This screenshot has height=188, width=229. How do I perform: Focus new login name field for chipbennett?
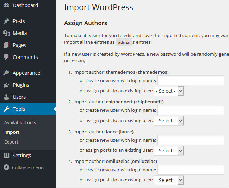pos(191,110)
